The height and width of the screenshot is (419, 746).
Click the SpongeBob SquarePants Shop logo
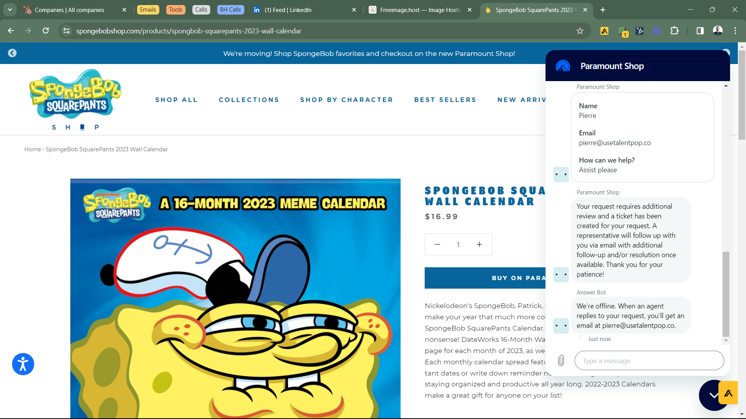tap(75, 100)
